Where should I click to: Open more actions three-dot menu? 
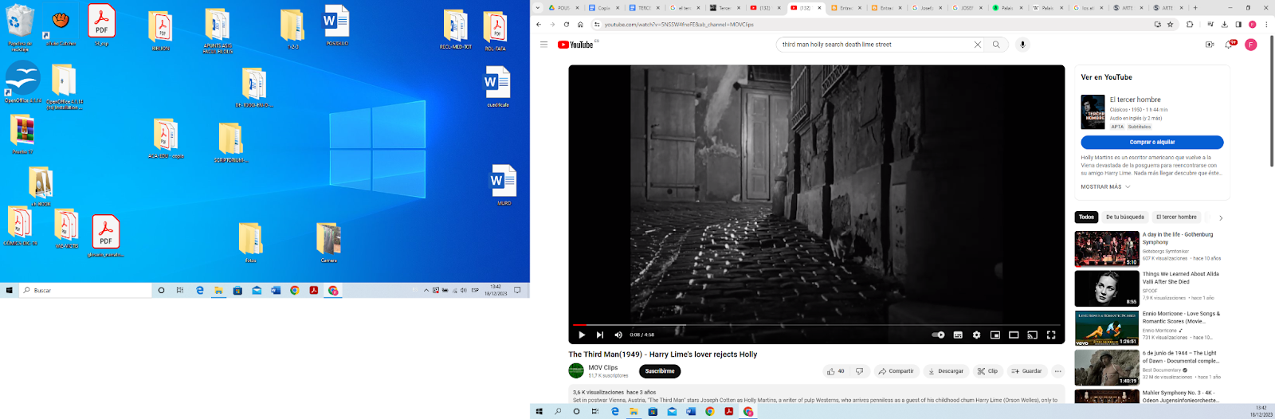[1057, 371]
